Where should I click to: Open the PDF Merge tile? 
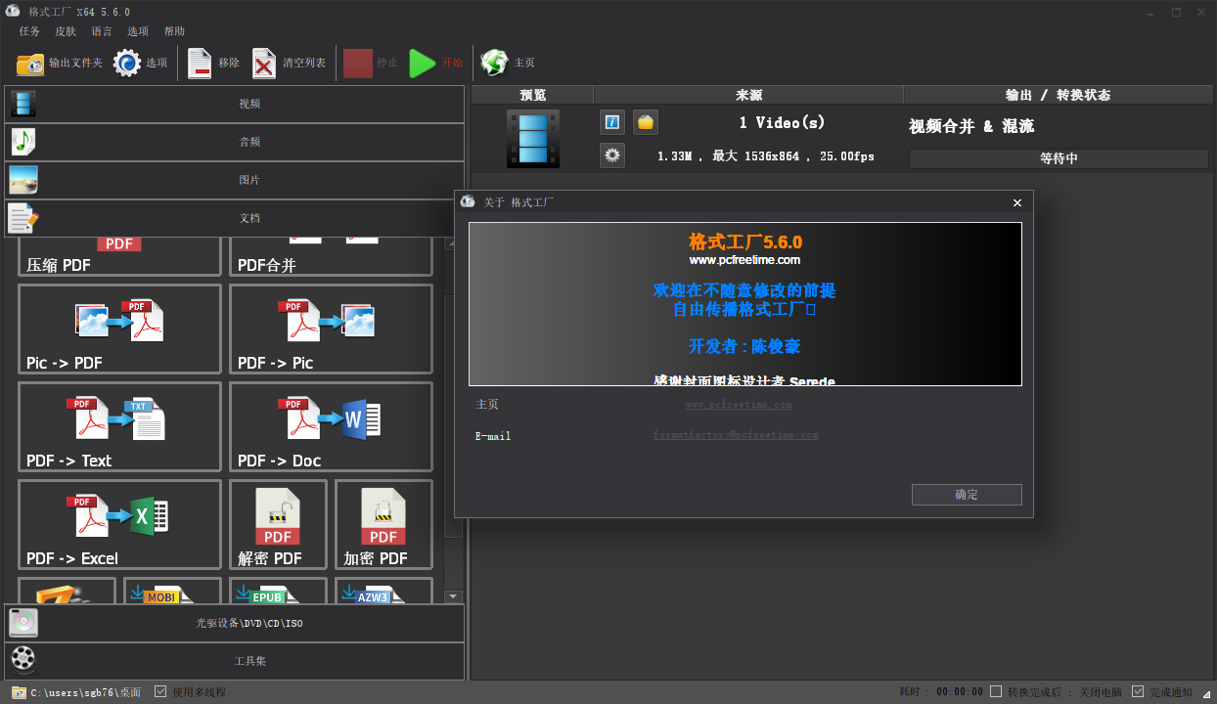[331, 256]
